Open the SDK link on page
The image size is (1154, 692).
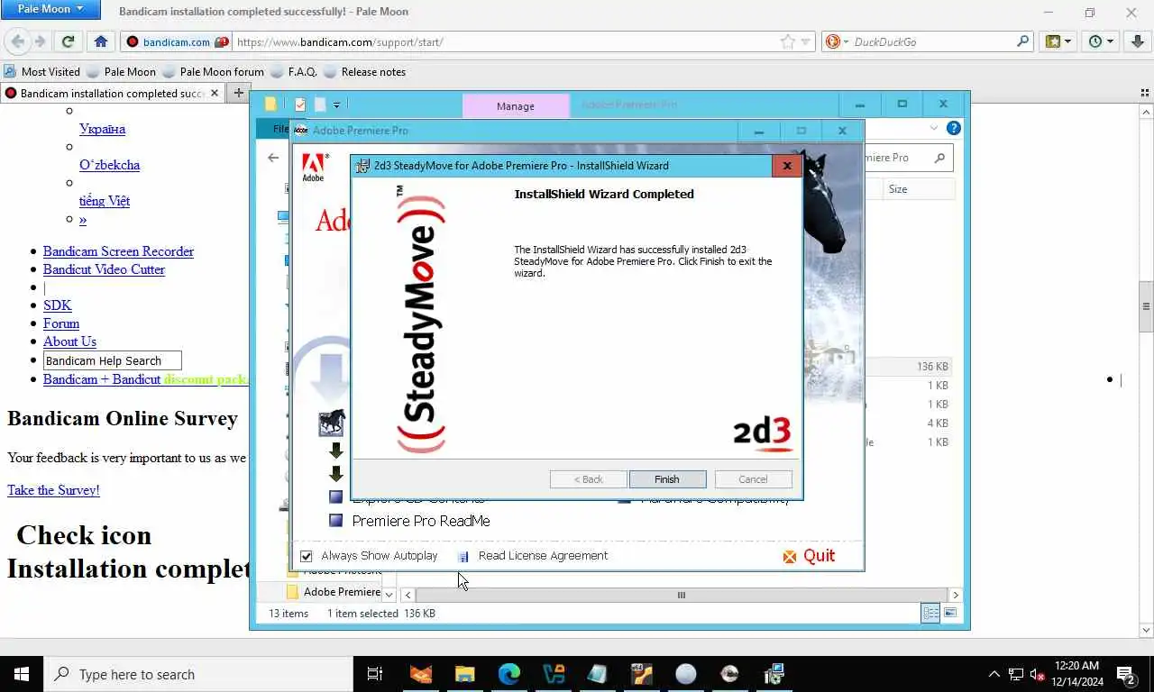(57, 305)
